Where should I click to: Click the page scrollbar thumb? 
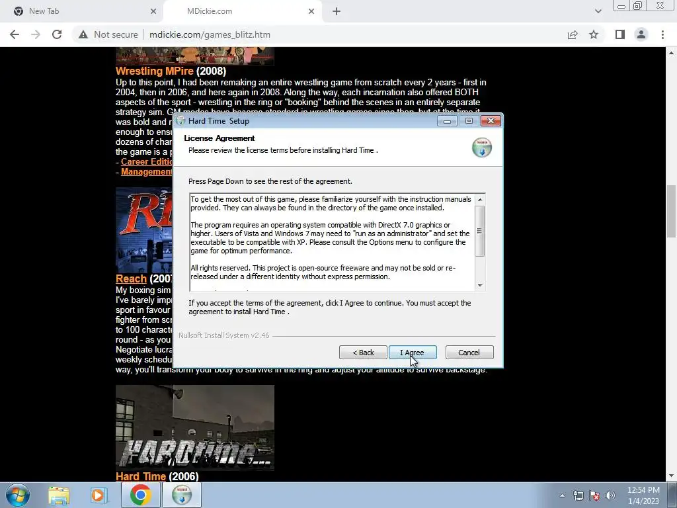pyautogui.click(x=671, y=211)
